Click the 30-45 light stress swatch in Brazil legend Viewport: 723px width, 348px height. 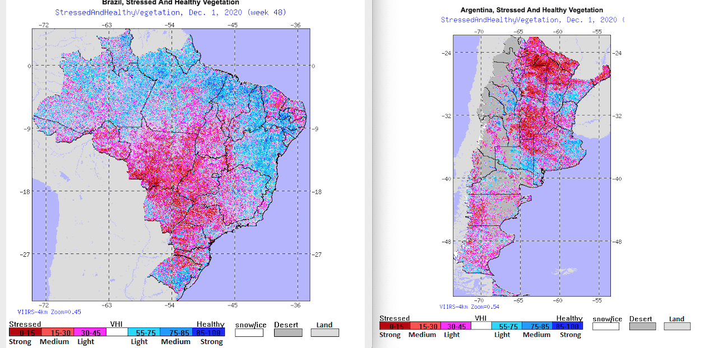[x=90, y=332]
